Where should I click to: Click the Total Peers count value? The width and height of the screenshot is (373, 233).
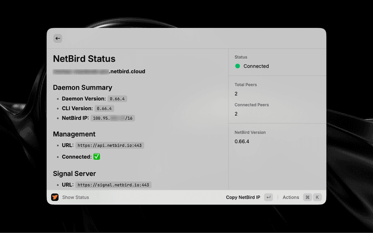click(x=236, y=94)
